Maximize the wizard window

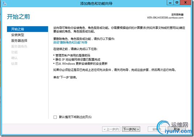click(x=177, y=3)
